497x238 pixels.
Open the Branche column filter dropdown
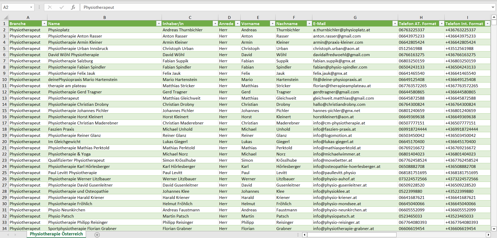44,24
